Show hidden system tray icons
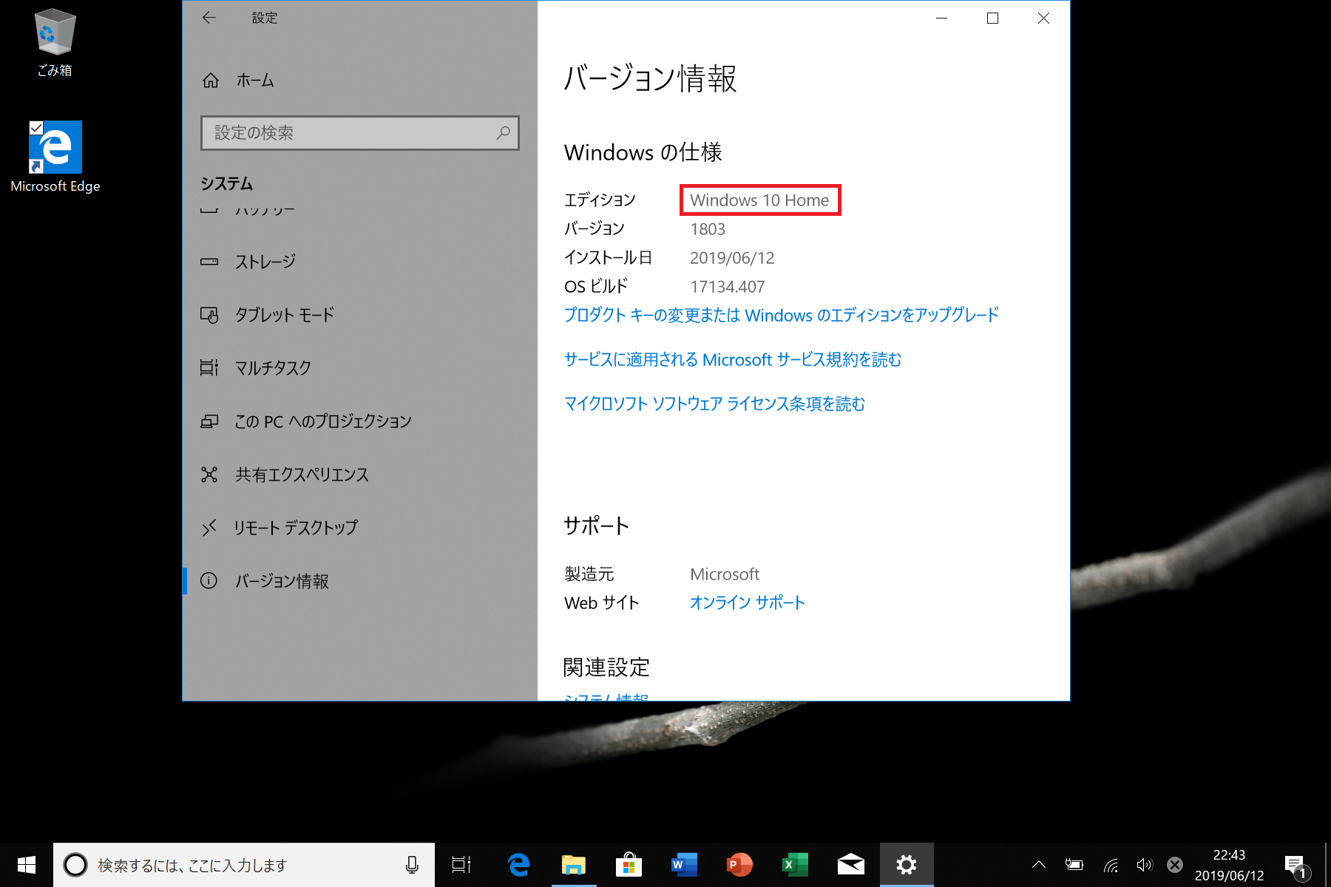1331x887 pixels. coord(1038,864)
